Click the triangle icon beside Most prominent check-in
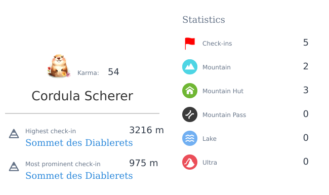 click(x=14, y=167)
